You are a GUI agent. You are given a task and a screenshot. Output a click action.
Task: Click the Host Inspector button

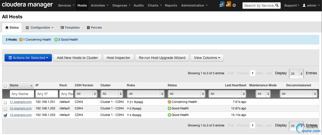click(118, 58)
